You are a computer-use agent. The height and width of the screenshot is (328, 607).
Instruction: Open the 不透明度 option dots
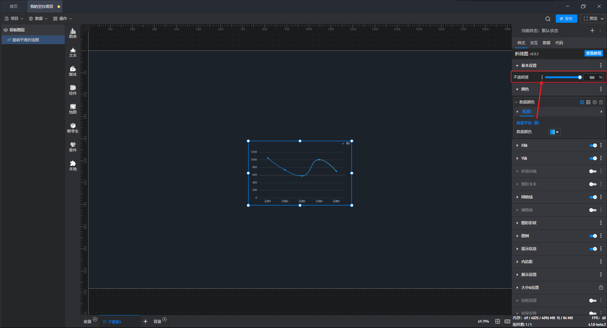(542, 77)
